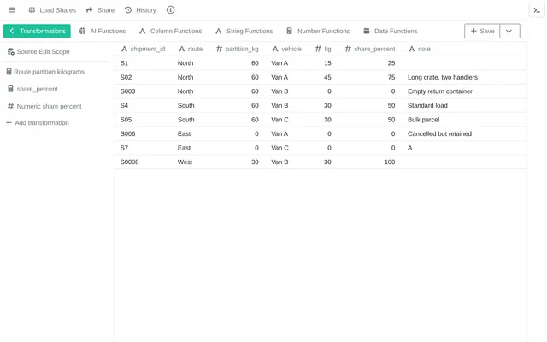Click text type icon of note column
This screenshot has height=342, width=547.
click(412, 50)
